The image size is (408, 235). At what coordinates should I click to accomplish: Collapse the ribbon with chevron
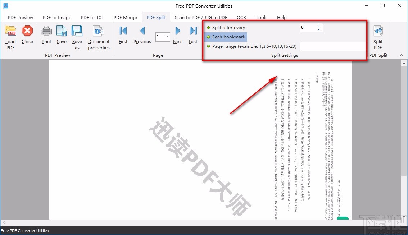401,55
